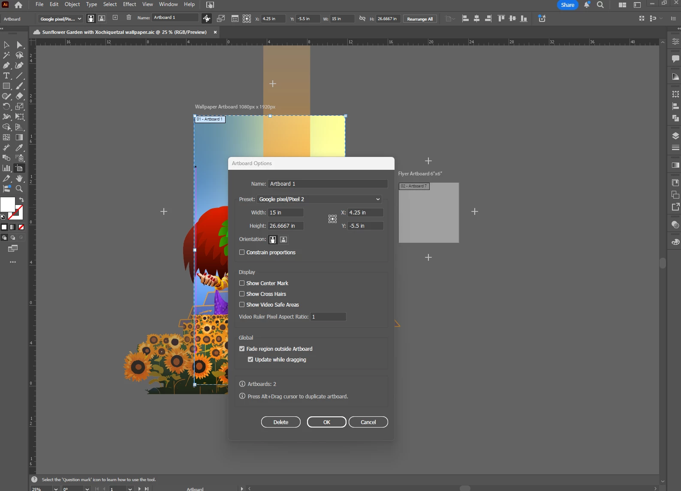Enable Show Center Mark checkbox
681x491 pixels.
tap(242, 283)
